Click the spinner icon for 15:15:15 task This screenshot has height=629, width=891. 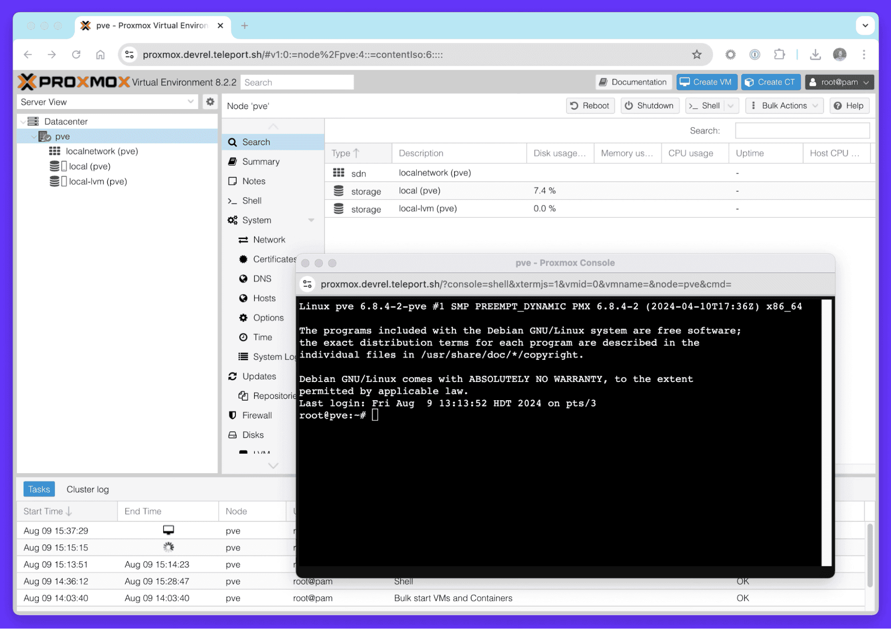pos(168,547)
